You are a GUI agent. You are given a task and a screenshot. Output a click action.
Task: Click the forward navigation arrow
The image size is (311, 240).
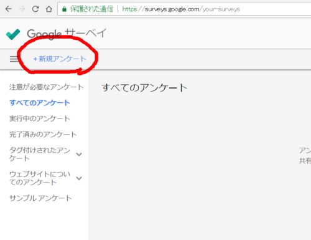22,9
